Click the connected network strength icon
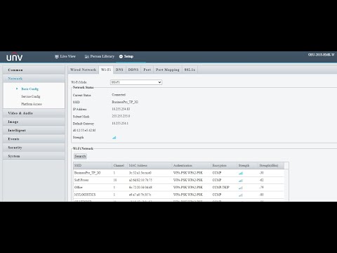This screenshot has width=337, height=253. pos(114,138)
